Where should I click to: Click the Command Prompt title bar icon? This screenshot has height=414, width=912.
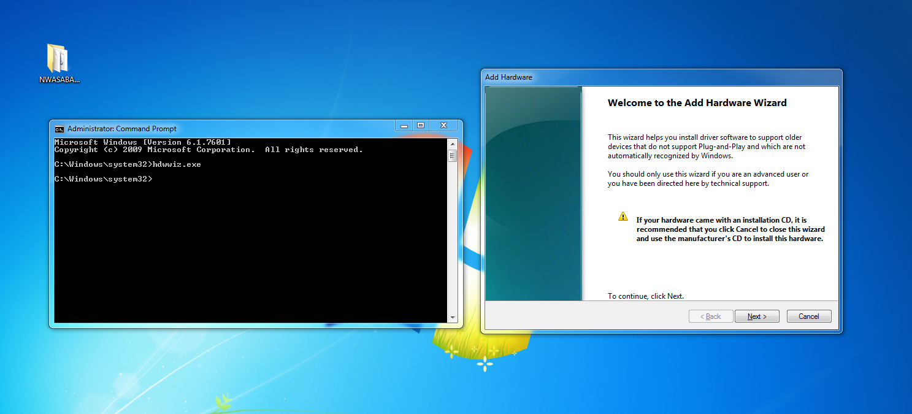pos(59,129)
